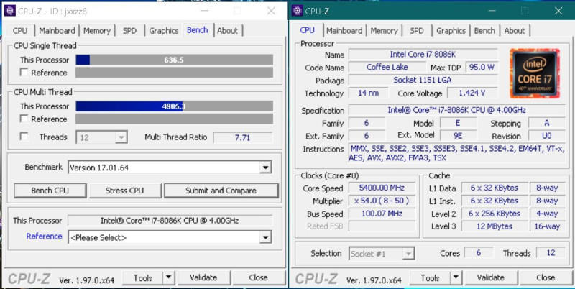Open the Mainboard tab in right window

(344, 31)
